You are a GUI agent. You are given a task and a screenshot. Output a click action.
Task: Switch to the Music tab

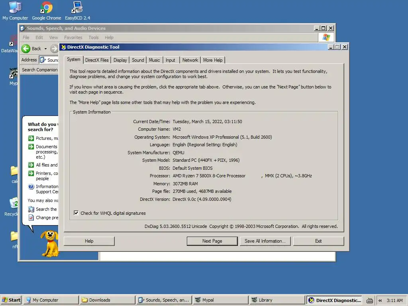coord(154,60)
